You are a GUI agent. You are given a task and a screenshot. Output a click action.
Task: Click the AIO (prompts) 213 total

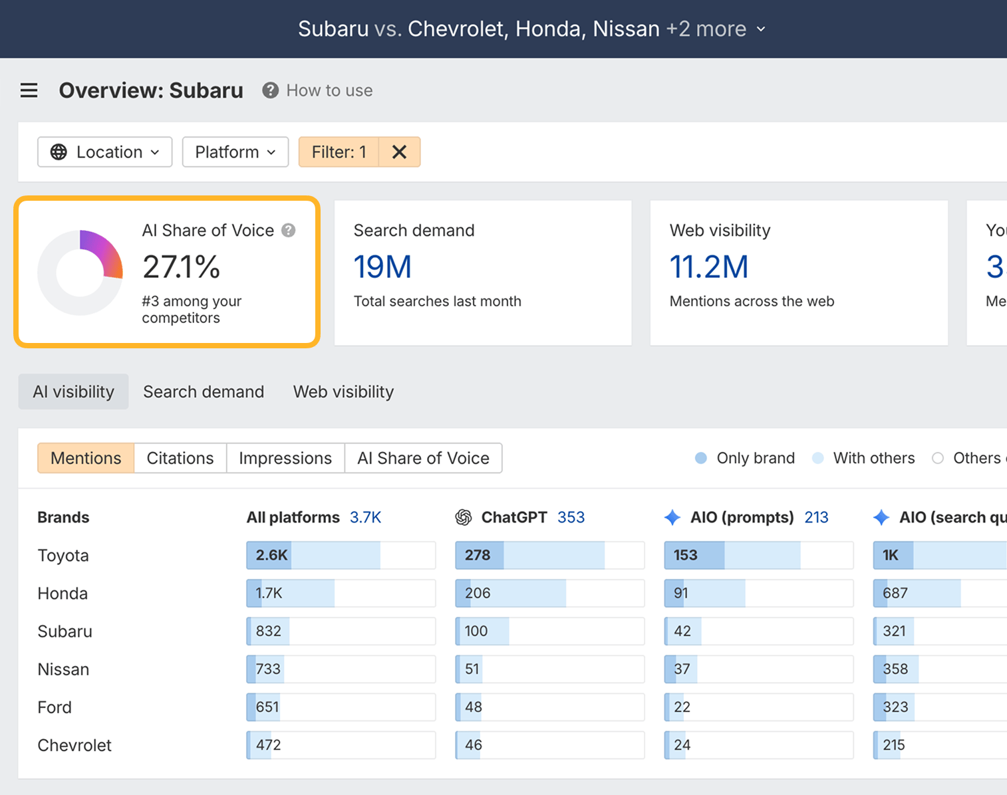click(x=816, y=517)
